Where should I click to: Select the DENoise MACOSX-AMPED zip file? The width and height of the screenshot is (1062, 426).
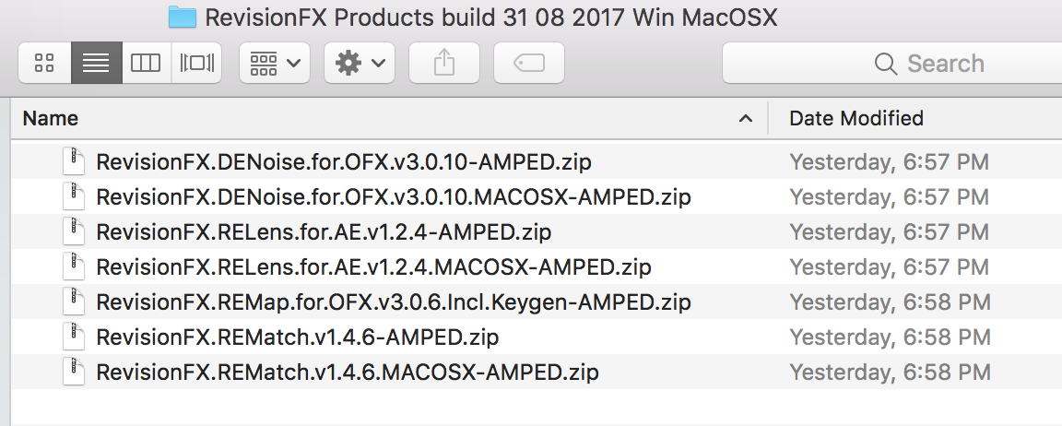point(393,197)
